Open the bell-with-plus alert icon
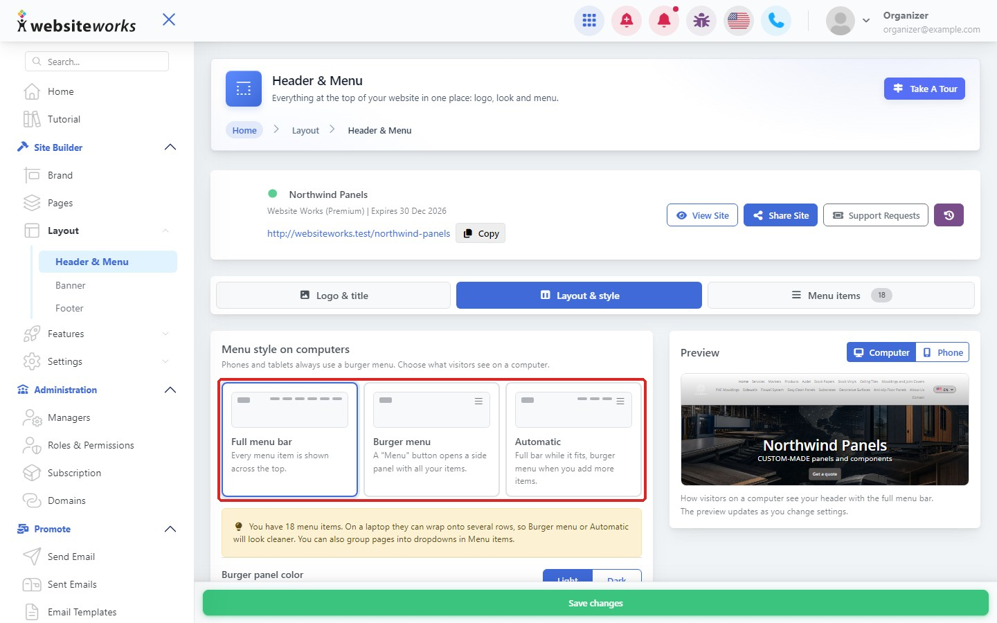 click(627, 21)
